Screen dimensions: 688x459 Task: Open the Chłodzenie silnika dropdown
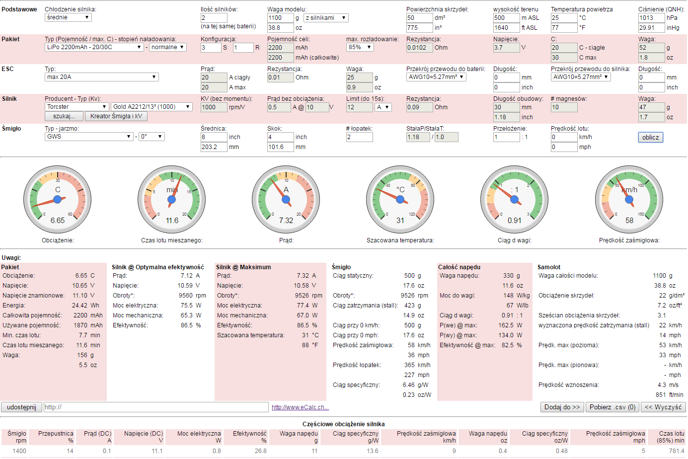coord(68,17)
